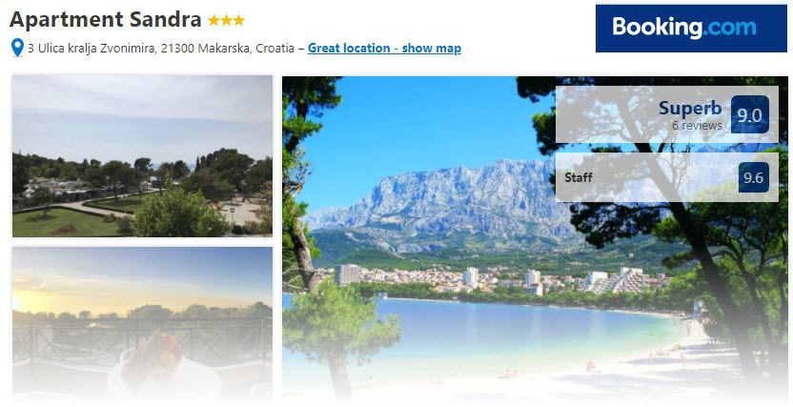Click the blue map pin icon
Image resolution: width=793 pixels, height=407 pixels.
(x=17, y=48)
